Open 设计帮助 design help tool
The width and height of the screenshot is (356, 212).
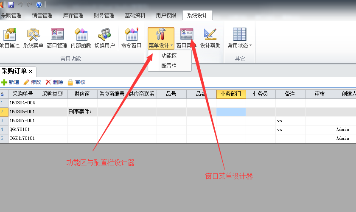click(210, 38)
